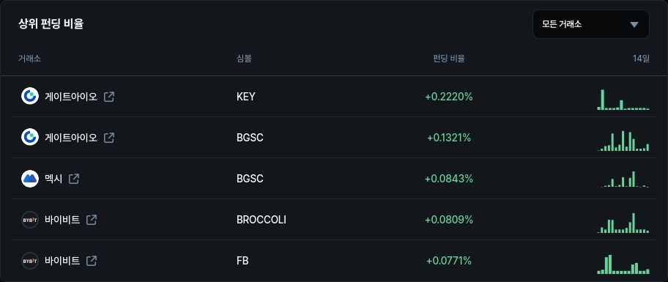Click the Bybit logo in FB row
668x282 pixels.
[30, 261]
